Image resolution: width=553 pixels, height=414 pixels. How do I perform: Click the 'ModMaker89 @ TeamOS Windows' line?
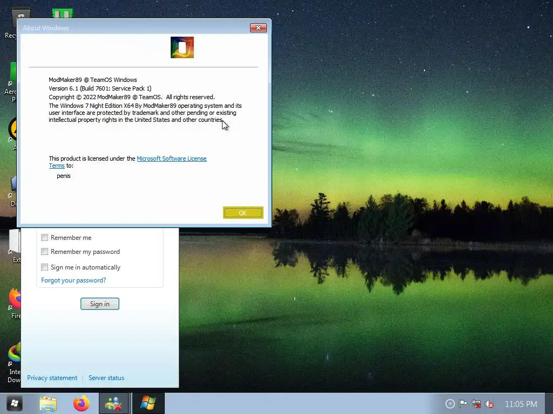click(x=93, y=80)
